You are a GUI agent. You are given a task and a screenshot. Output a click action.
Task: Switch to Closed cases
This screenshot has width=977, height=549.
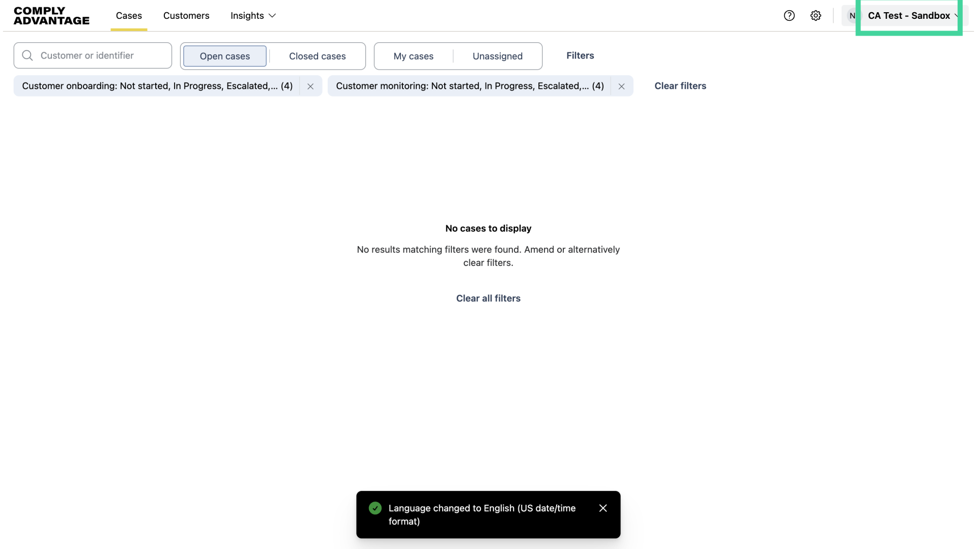317,56
